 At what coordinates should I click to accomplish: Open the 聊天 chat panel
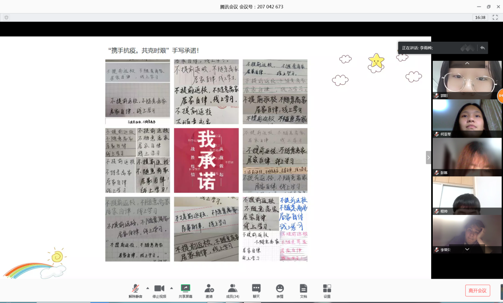[x=256, y=291]
